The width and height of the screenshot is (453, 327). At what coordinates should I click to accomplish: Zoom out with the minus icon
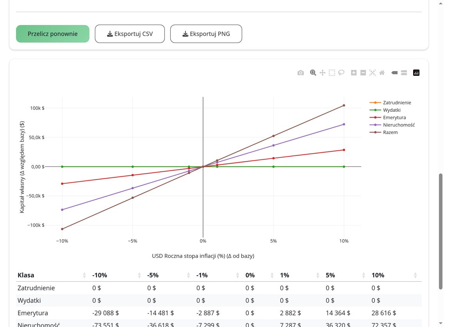click(363, 73)
